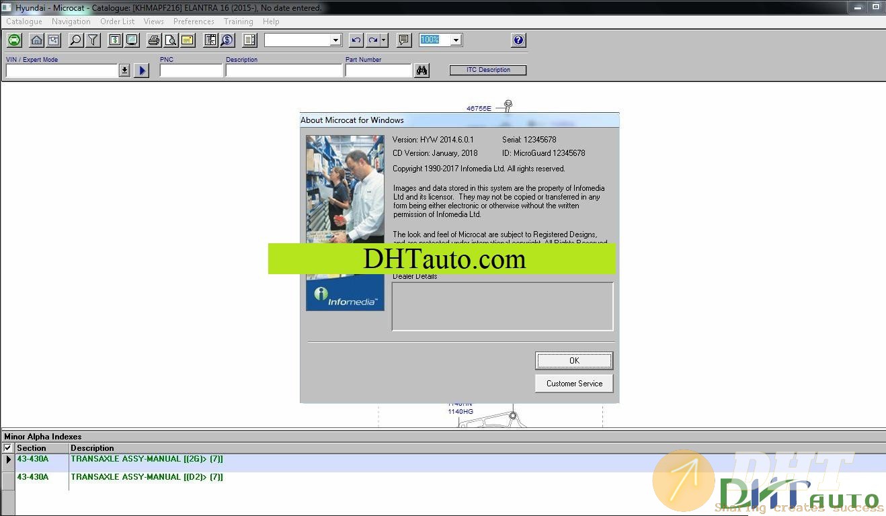Open the Views menu

point(154,21)
